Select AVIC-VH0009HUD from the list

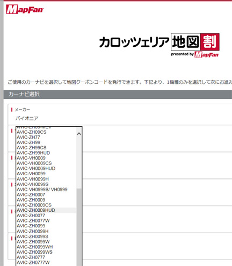[x=46, y=169]
